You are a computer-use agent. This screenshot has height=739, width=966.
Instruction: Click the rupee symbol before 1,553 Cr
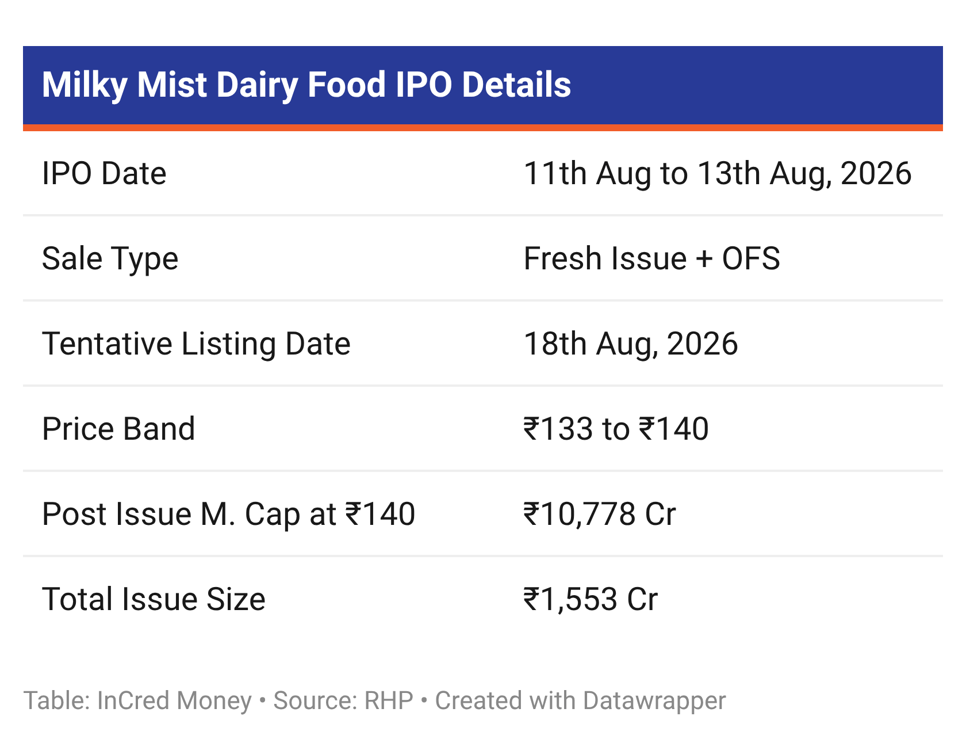tap(532, 600)
